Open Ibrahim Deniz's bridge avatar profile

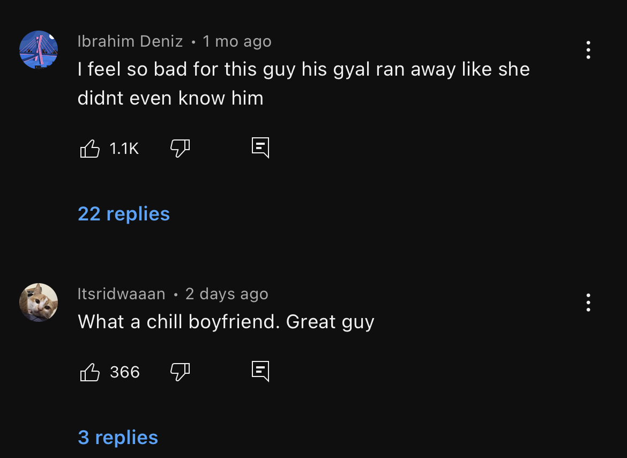pos(39,50)
